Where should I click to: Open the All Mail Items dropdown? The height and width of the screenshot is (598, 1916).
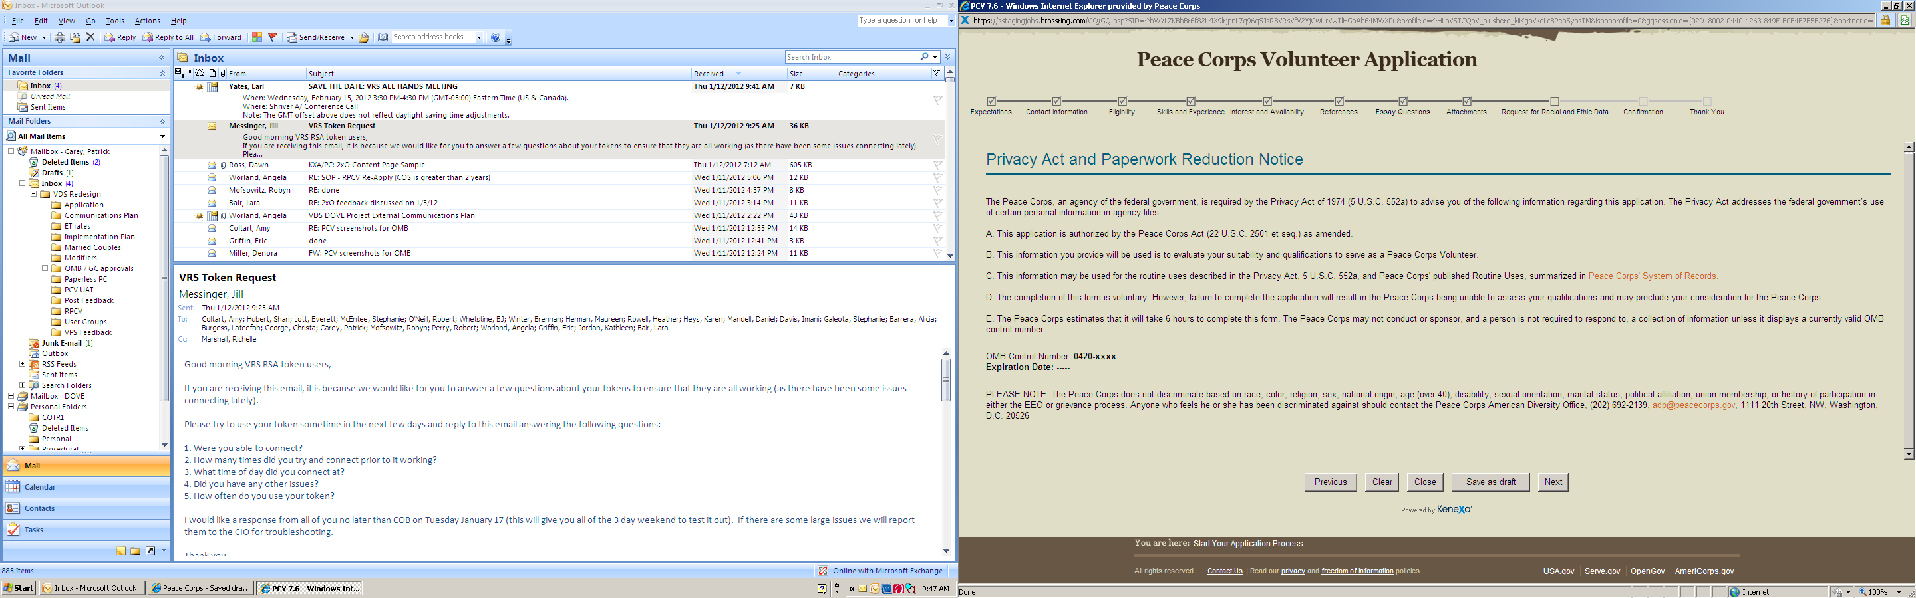tap(162, 136)
